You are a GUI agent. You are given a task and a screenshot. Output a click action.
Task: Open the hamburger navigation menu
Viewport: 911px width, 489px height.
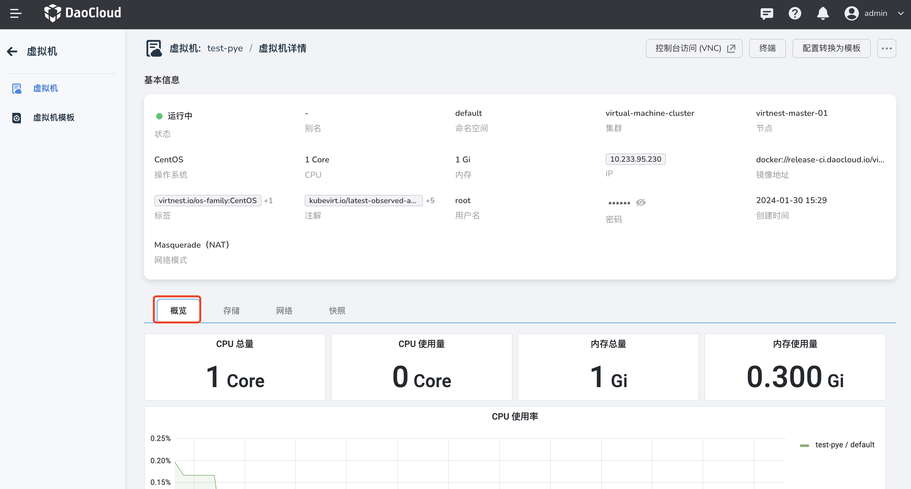click(16, 13)
